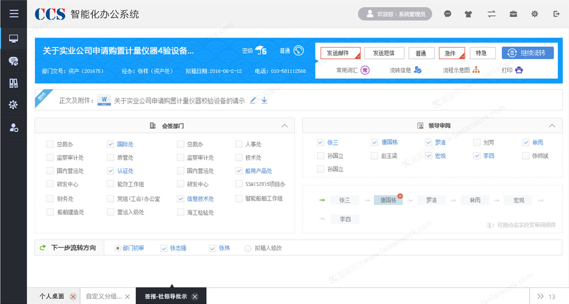Collapse the 领导审阅 panel
Screen dimensions: 569x304
(x=552, y=125)
